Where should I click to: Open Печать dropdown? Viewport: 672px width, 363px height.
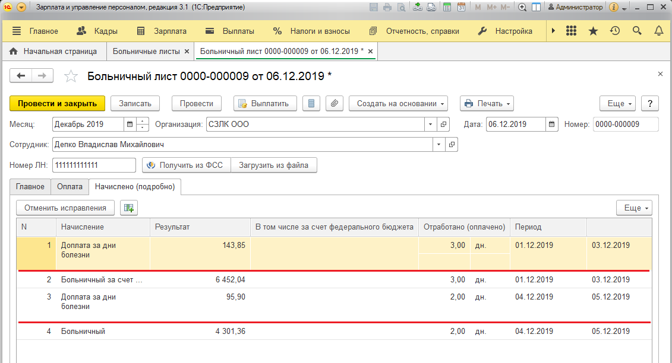pyautogui.click(x=487, y=104)
